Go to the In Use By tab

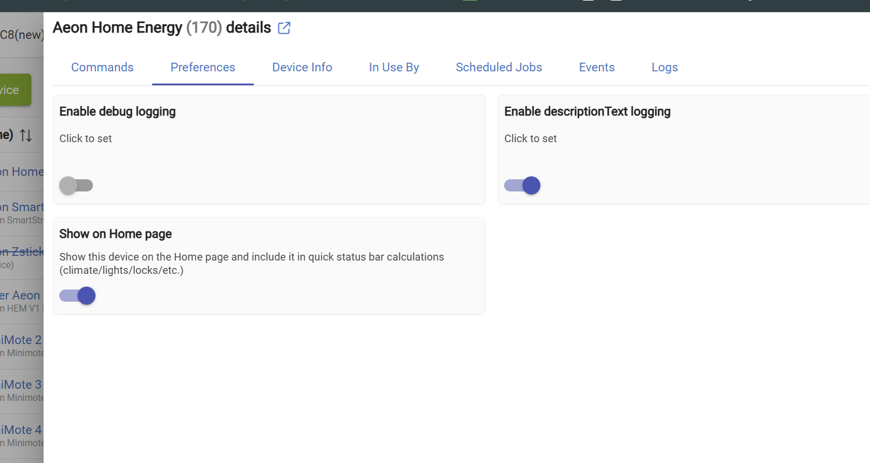tap(394, 67)
